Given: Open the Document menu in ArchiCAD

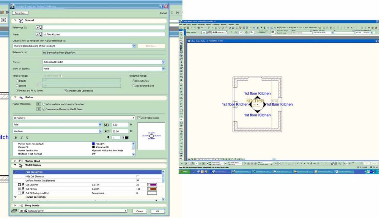Looking at the screenshot, I should point(201,25).
